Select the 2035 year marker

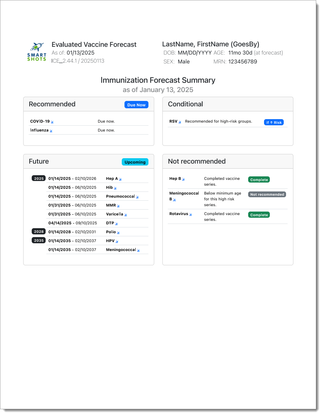pyautogui.click(x=39, y=240)
